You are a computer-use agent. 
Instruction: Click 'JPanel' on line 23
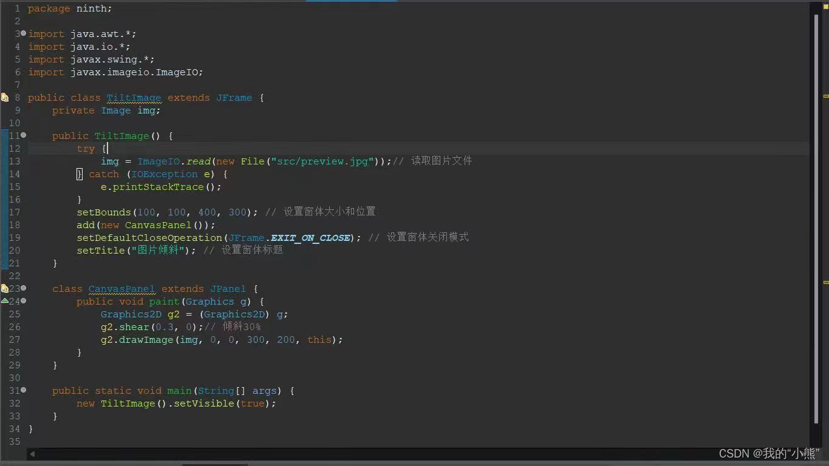click(x=228, y=289)
